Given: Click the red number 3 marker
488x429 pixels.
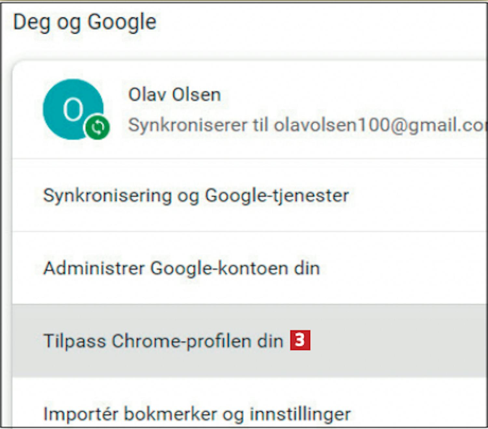Looking at the screenshot, I should point(300,340).
